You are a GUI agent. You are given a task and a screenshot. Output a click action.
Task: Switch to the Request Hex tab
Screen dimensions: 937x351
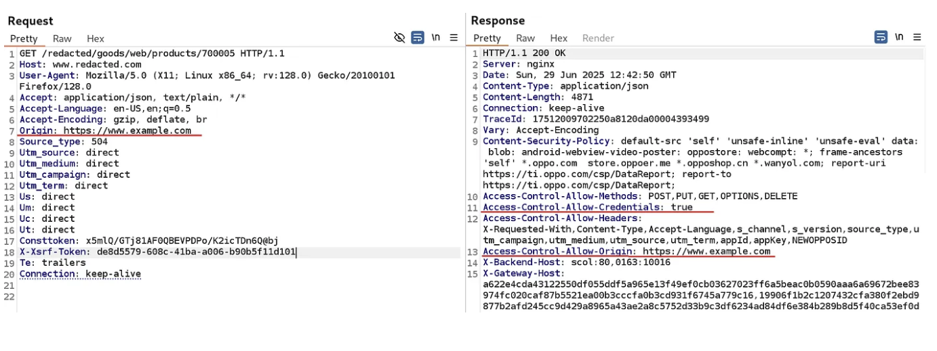(x=96, y=39)
